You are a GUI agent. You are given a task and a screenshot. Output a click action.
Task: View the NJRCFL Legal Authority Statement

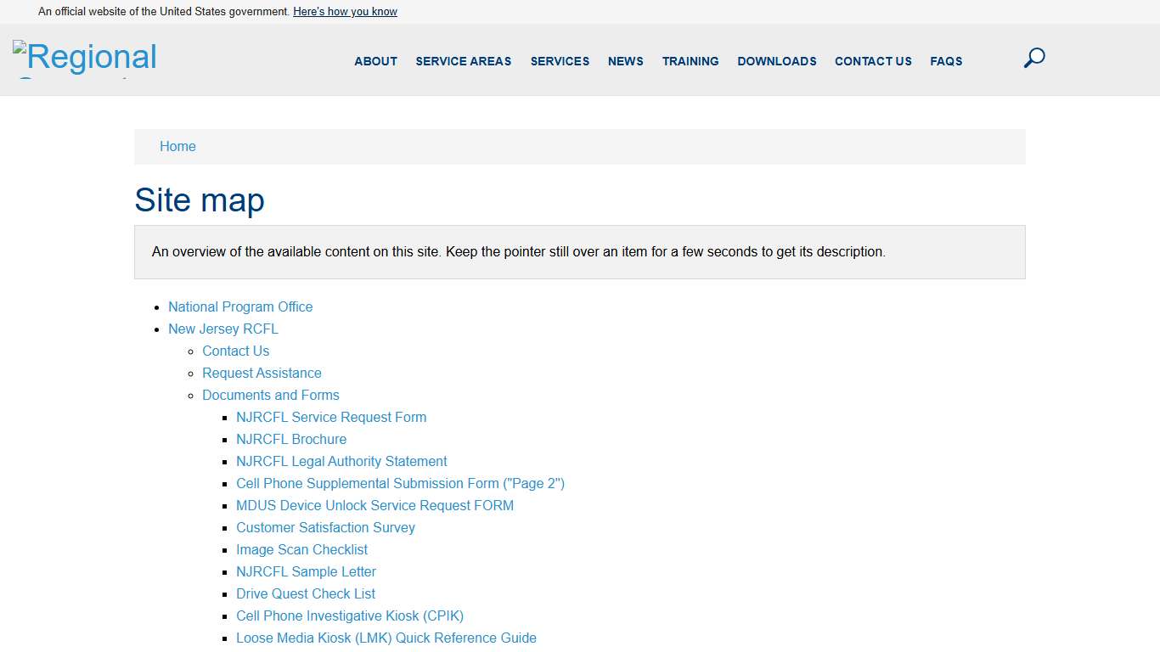click(x=341, y=461)
